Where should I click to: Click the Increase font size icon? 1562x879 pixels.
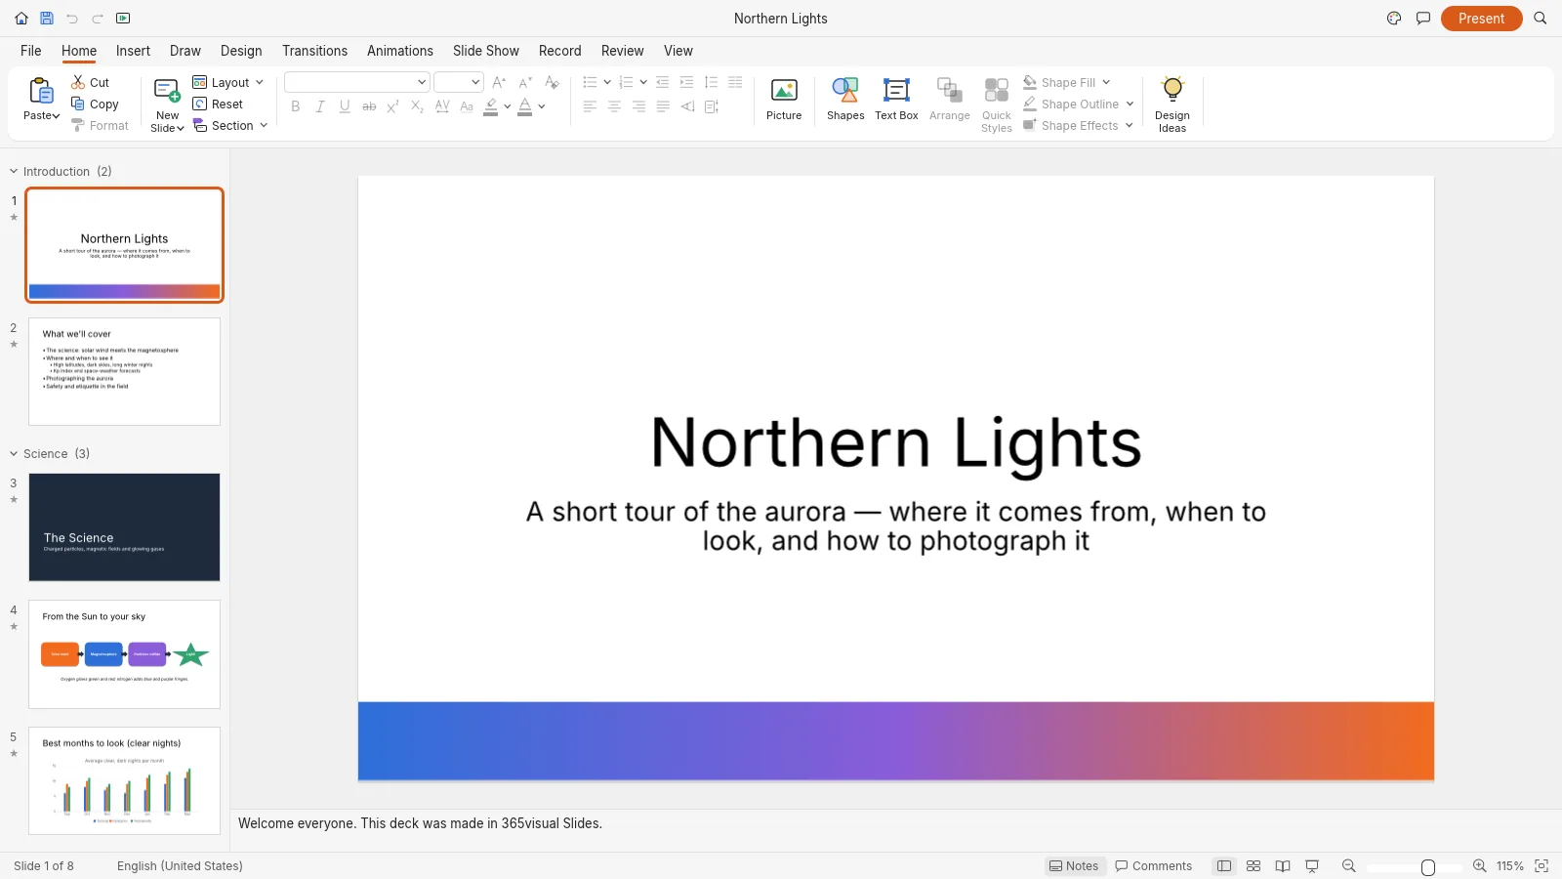coord(500,83)
